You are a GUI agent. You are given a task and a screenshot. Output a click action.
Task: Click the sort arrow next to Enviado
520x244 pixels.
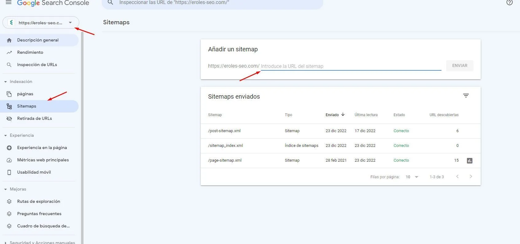point(343,115)
